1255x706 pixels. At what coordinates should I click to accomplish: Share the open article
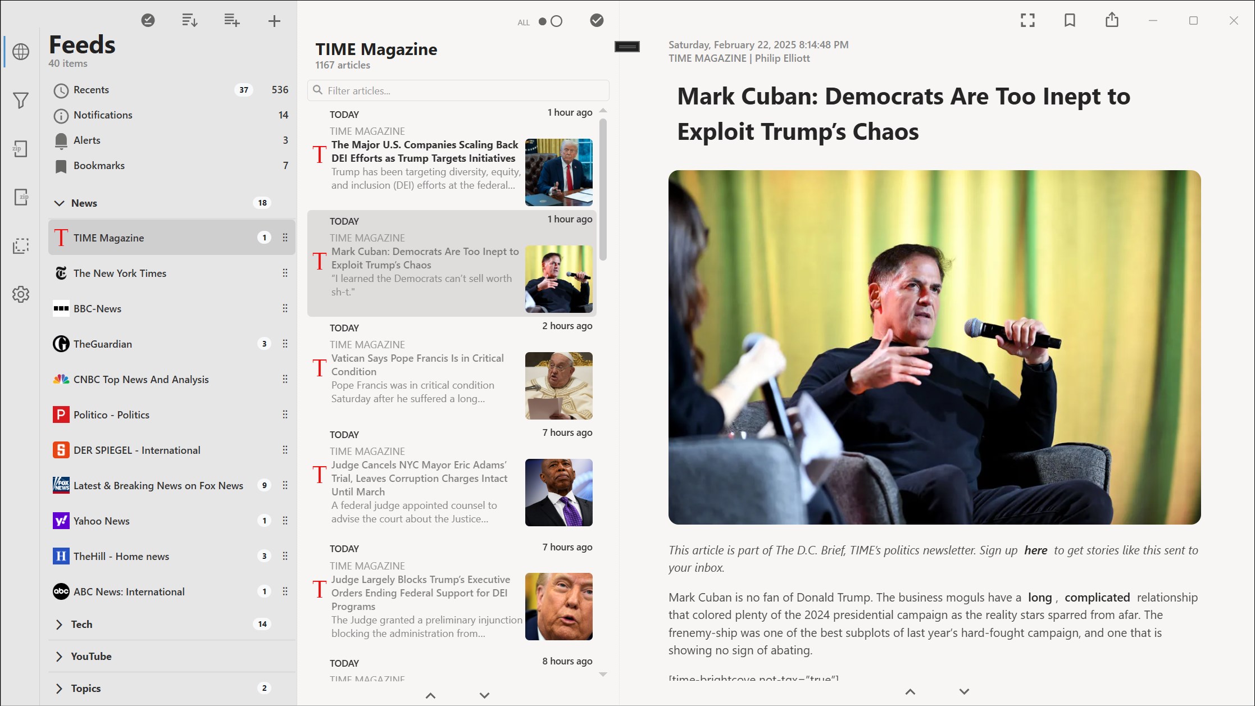1112,20
